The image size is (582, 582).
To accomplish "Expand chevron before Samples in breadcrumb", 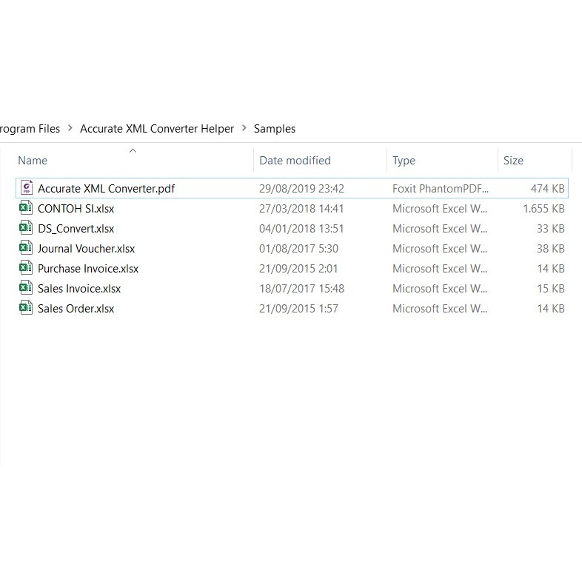I will pos(244,129).
